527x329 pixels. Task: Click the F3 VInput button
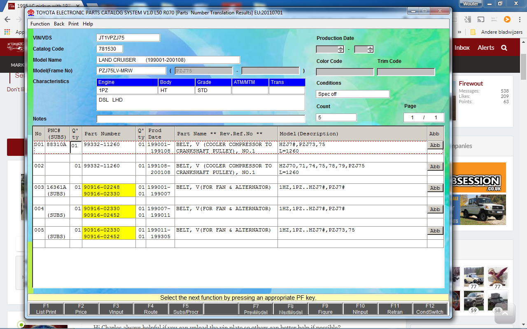pyautogui.click(x=116, y=309)
